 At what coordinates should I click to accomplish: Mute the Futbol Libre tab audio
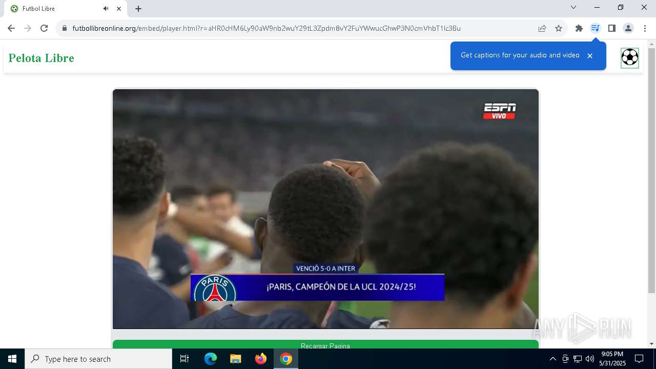point(106,9)
